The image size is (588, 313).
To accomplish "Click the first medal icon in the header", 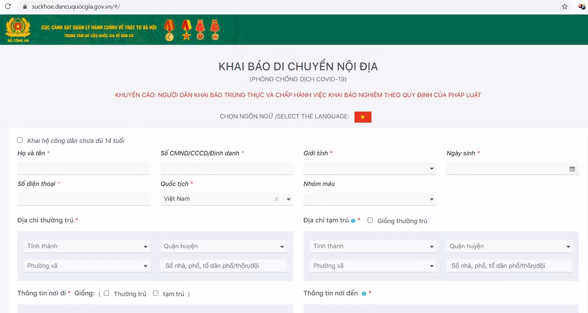I will tap(169, 30).
